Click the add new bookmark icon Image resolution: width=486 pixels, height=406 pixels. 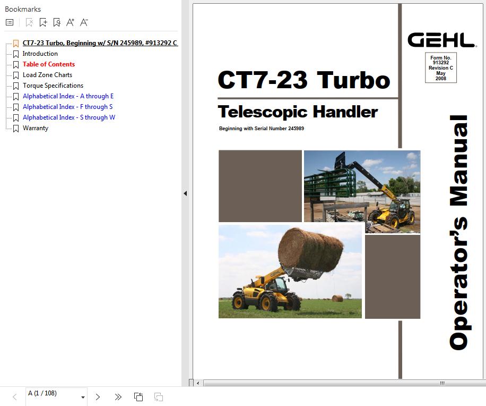click(43, 22)
